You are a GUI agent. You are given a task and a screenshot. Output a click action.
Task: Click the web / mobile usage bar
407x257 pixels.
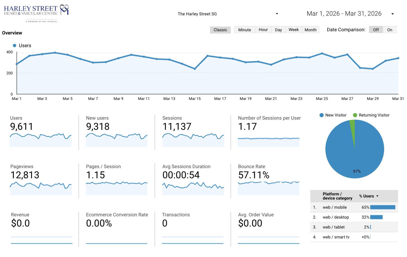tap(383, 207)
